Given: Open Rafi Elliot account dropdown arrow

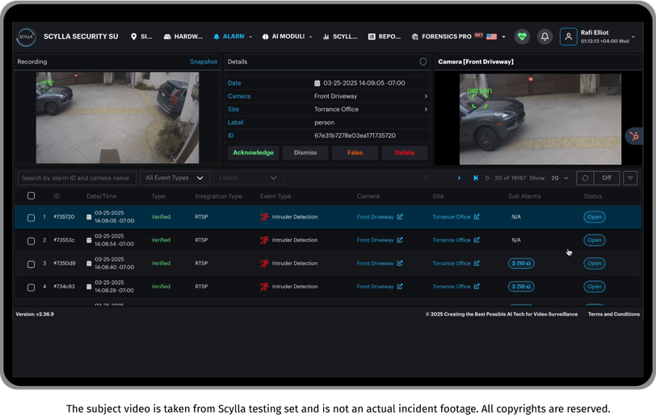Looking at the screenshot, I should tap(633, 37).
